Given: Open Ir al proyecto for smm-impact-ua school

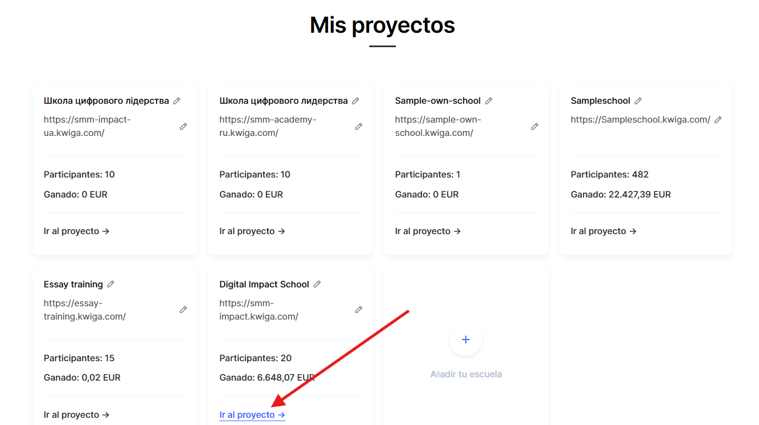Looking at the screenshot, I should pos(77,231).
